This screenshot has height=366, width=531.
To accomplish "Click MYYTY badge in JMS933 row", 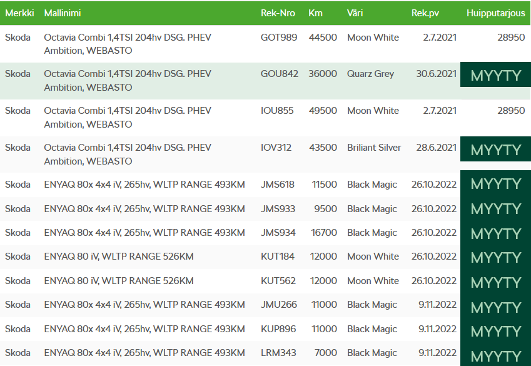I will (495, 209).
